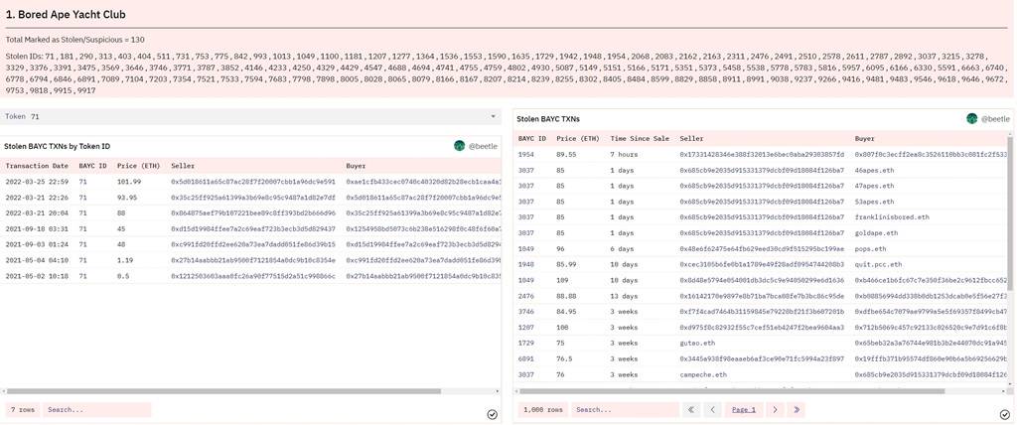The width and height of the screenshot is (1017, 425).
Task: Click seller address starting 0x1212503603aaa8
Action: coord(253,276)
